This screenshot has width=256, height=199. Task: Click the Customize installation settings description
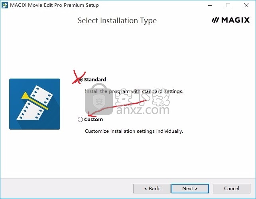[134, 131]
